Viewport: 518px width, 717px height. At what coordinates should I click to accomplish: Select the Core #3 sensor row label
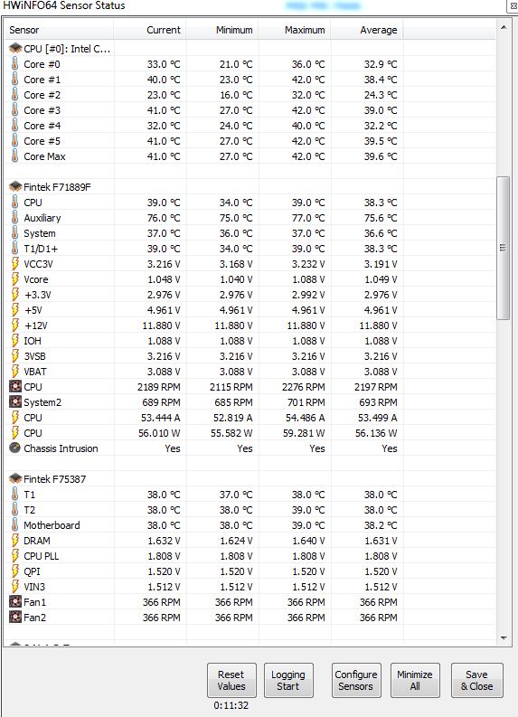pos(42,110)
